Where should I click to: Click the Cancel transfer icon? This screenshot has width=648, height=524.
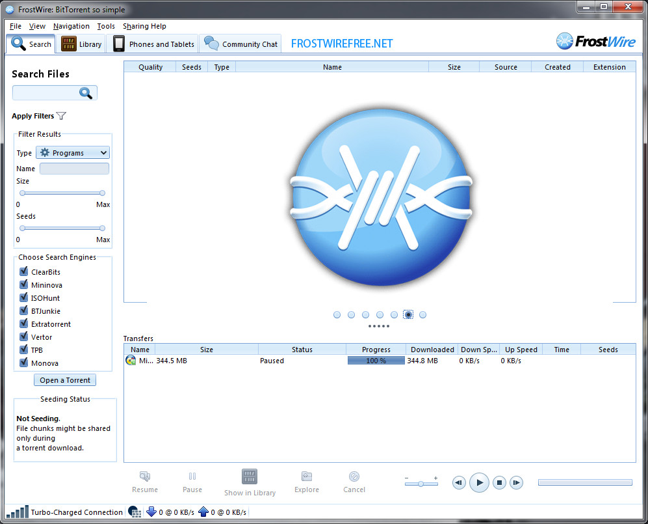pos(354,476)
